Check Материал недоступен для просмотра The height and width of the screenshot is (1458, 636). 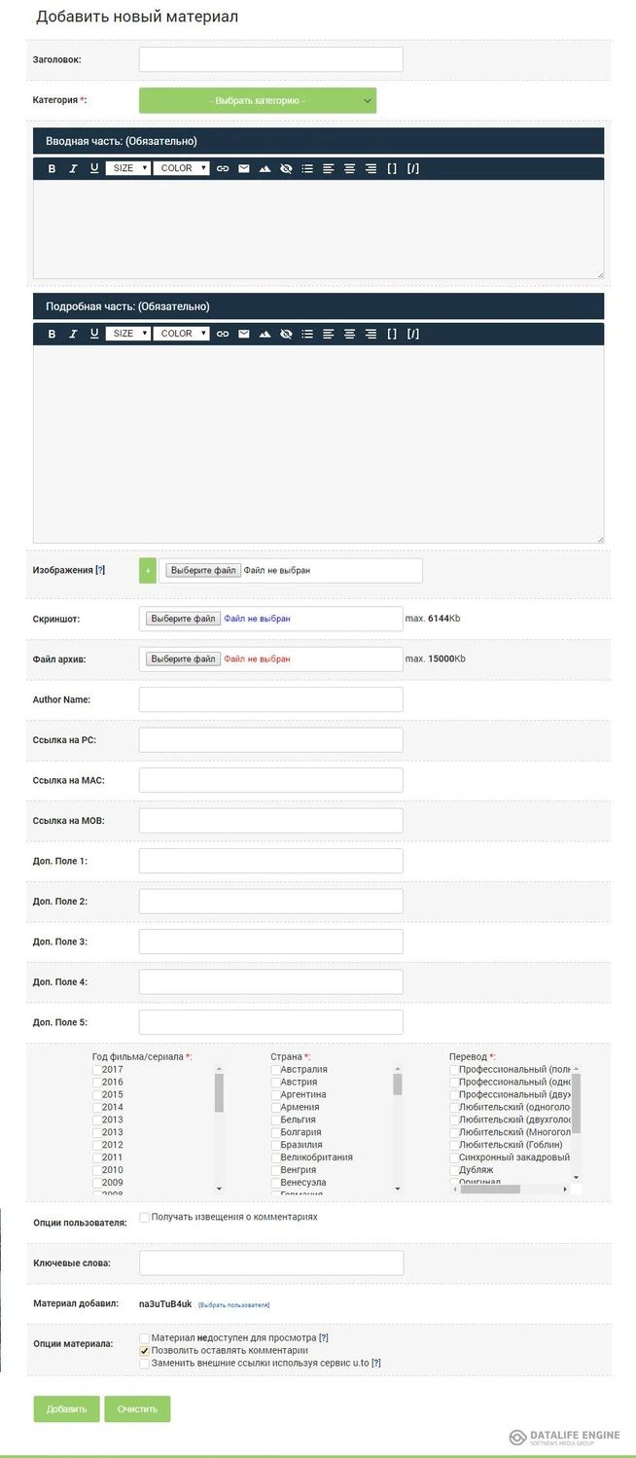pos(145,1339)
